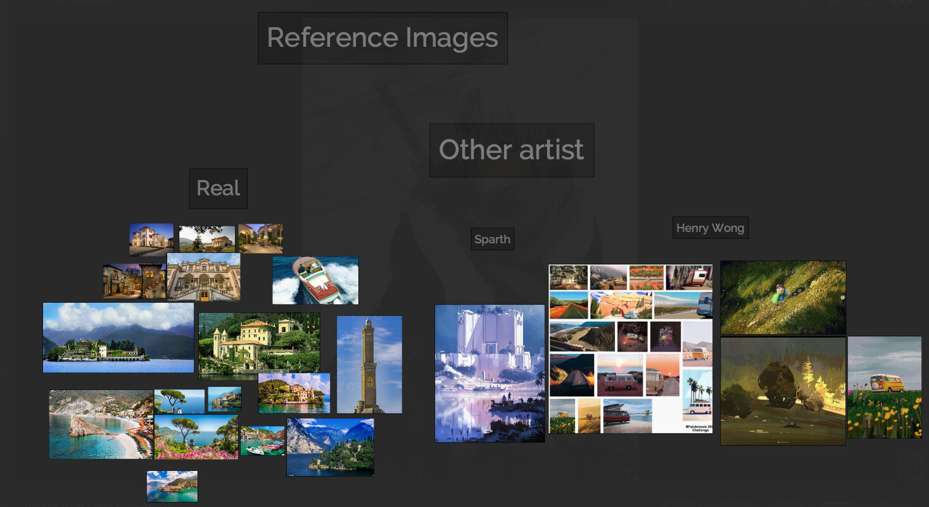Select the villa facade photo

[204, 276]
